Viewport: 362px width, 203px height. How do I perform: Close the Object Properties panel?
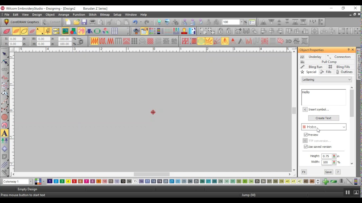pos(353,50)
